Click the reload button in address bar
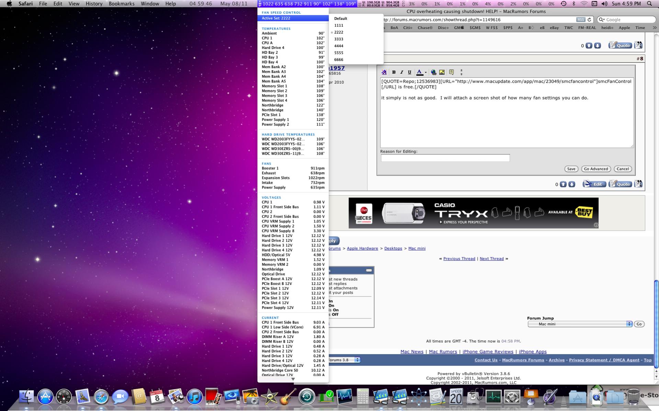The height and width of the screenshot is (411, 659). pyautogui.click(x=589, y=20)
